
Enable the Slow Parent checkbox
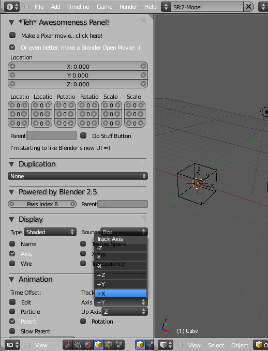click(12, 331)
